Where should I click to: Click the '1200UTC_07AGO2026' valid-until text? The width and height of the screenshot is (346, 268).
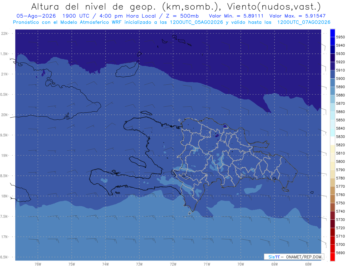pyautogui.click(x=304, y=22)
